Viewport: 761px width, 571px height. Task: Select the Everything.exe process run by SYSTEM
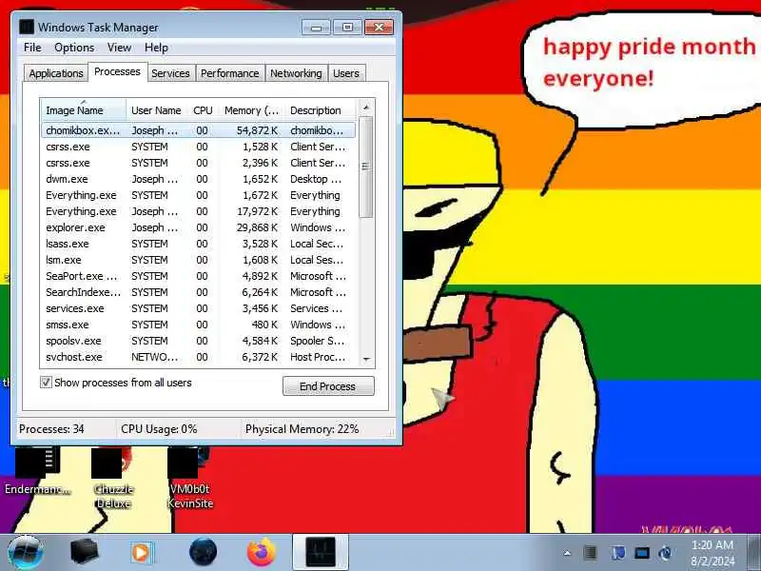click(198, 195)
